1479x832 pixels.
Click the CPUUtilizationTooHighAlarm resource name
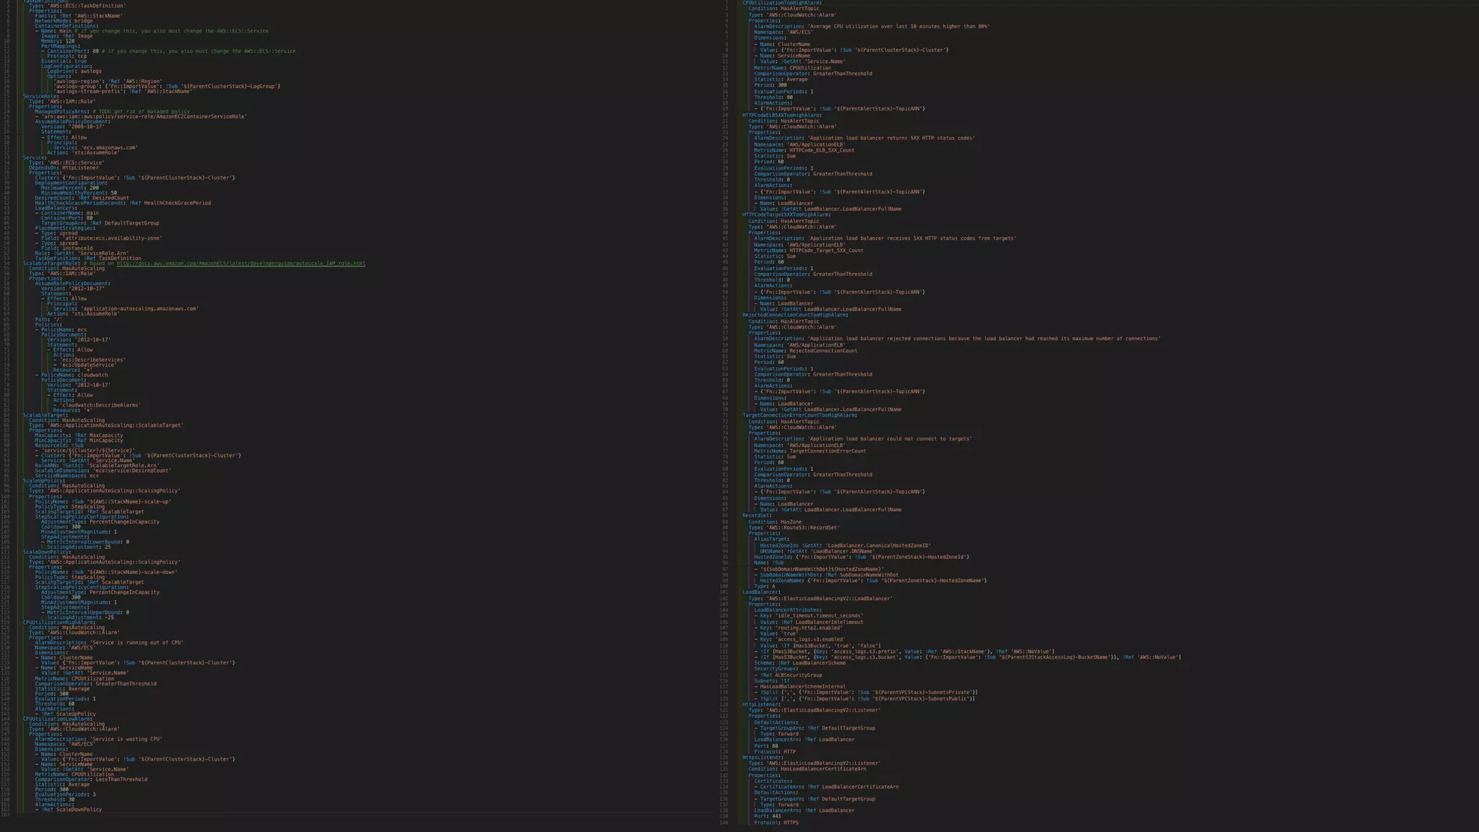[781, 3]
